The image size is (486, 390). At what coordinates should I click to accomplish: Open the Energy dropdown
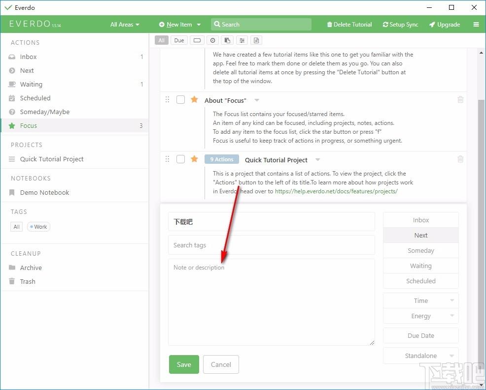click(x=420, y=316)
